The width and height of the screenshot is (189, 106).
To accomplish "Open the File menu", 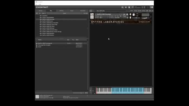I will [x=36, y=4].
